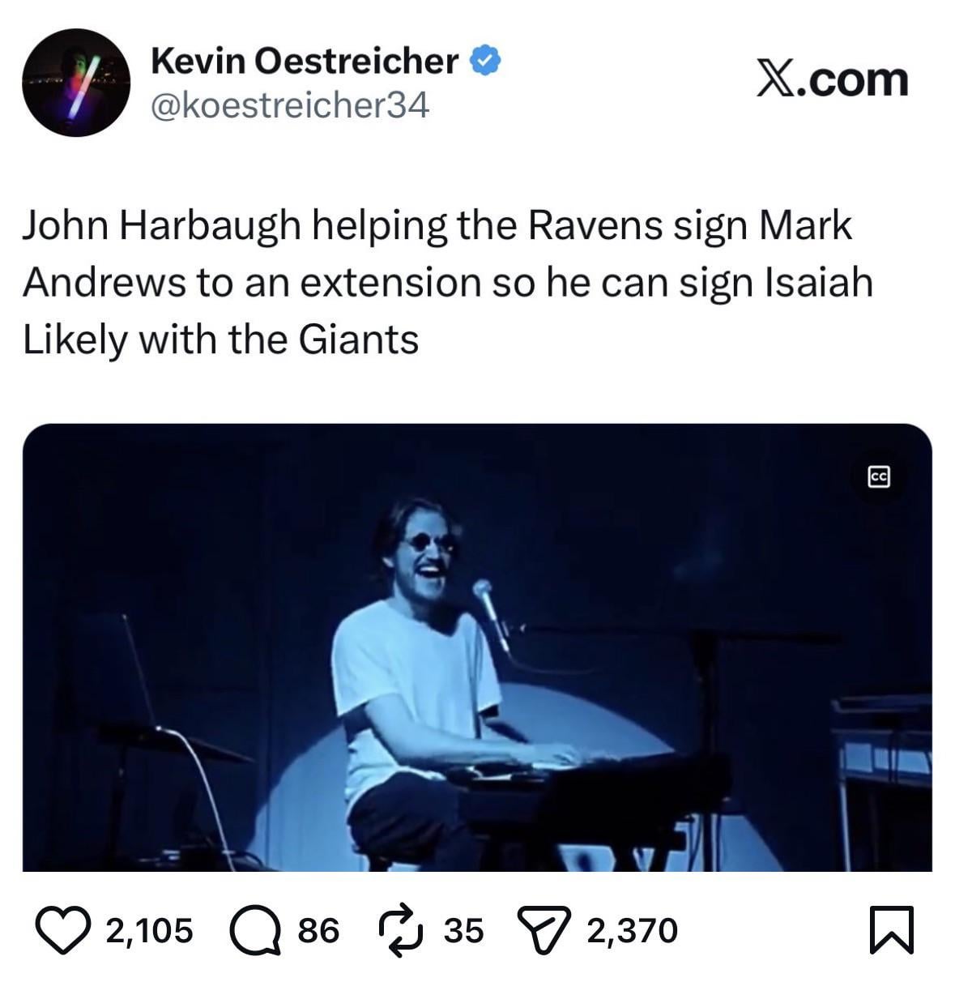The image size is (955, 982).
Task: Repost using the retweet arrows icon
Action: [402, 930]
